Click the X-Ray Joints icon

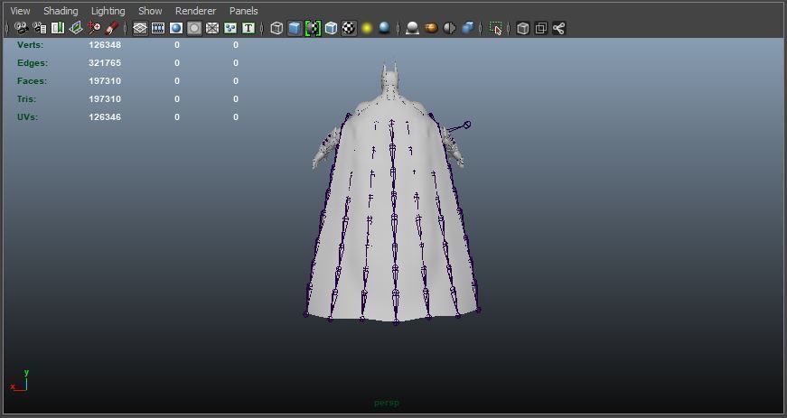pyautogui.click(x=558, y=28)
